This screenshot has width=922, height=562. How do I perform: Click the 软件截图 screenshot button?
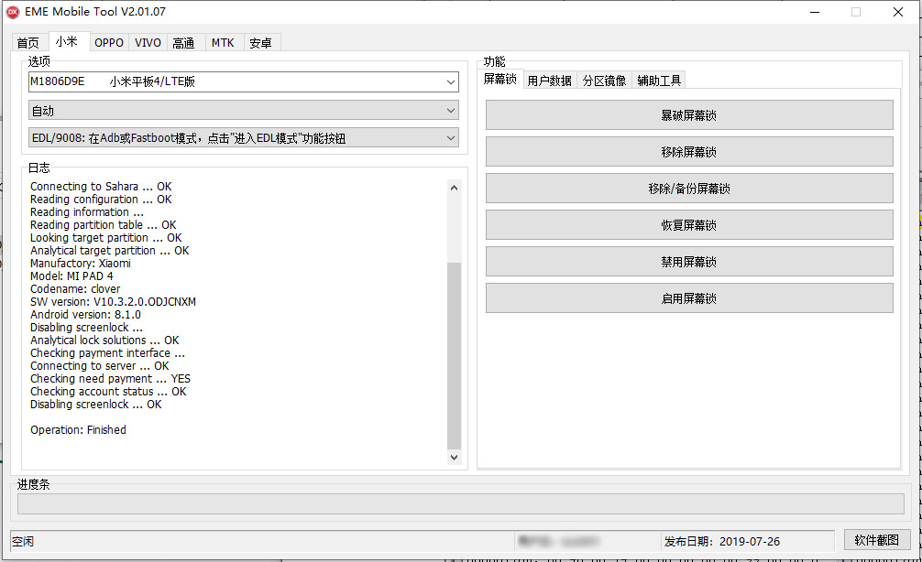pyautogui.click(x=876, y=540)
